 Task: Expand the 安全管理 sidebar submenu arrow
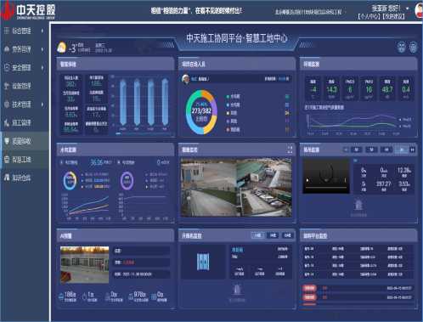click(x=42, y=67)
